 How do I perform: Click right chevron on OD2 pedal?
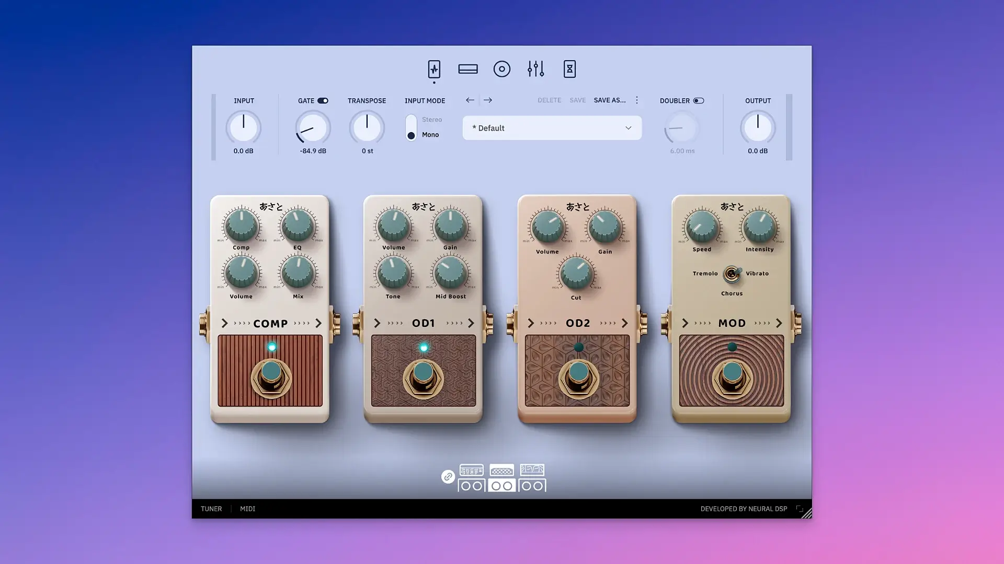[625, 323]
